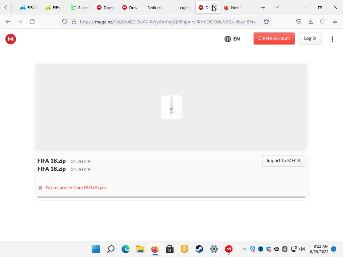Click the red X error icon
Viewport: 343px width, 257px height.
click(40, 188)
